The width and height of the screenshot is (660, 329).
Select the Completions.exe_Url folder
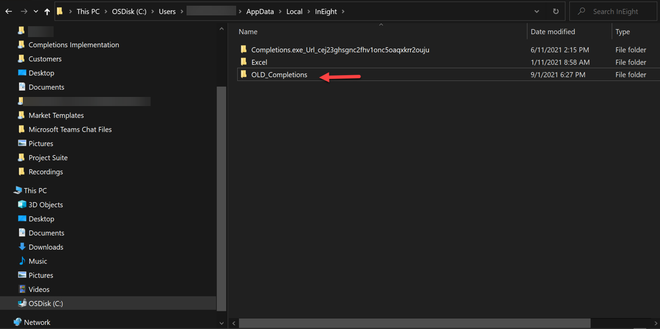(x=340, y=50)
